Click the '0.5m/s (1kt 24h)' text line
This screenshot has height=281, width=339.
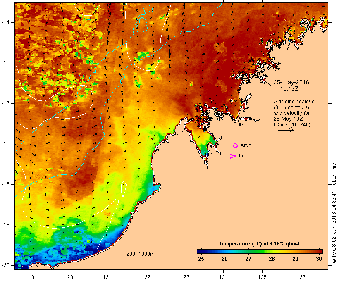click(x=292, y=125)
